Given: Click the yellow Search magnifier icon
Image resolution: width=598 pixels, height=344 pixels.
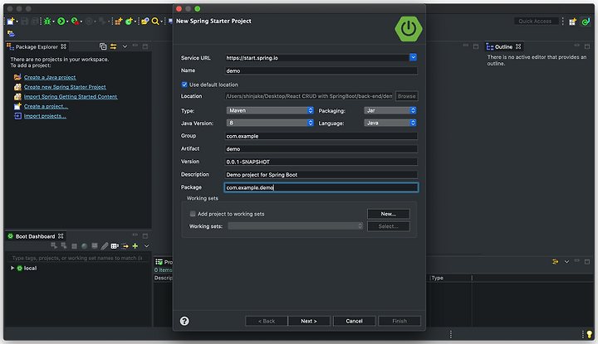Looking at the screenshot, I should 154,22.
